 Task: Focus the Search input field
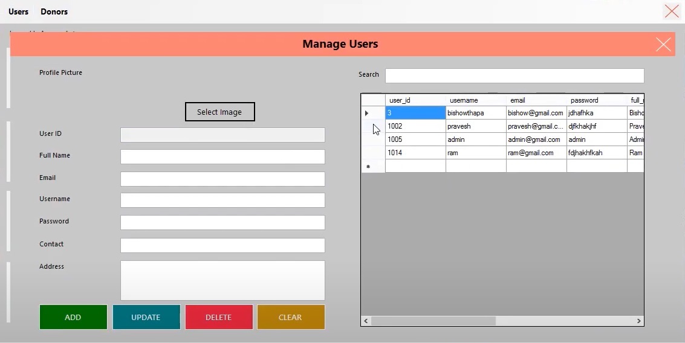(x=514, y=75)
